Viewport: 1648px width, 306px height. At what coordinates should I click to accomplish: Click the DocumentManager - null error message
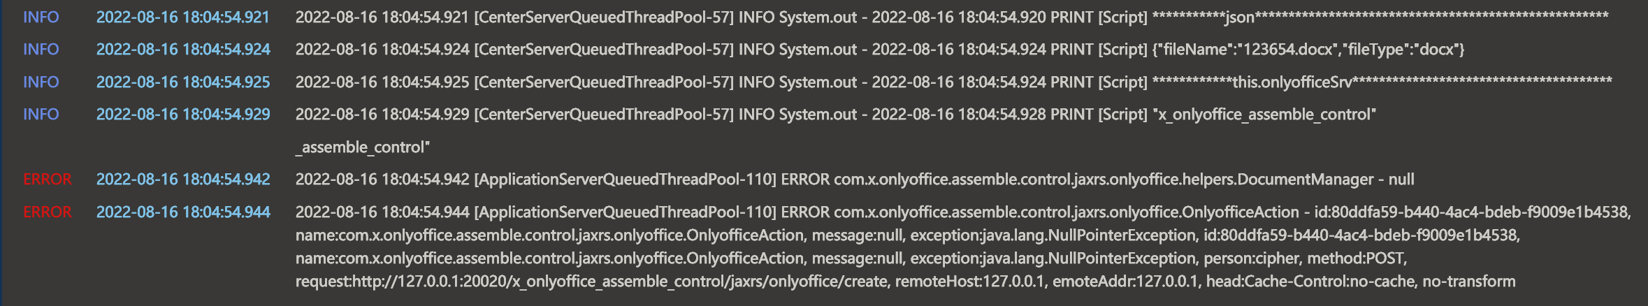tap(854, 180)
